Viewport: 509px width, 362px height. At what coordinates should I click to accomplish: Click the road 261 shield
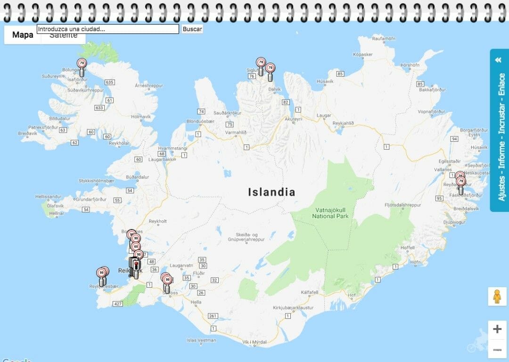click(x=213, y=316)
